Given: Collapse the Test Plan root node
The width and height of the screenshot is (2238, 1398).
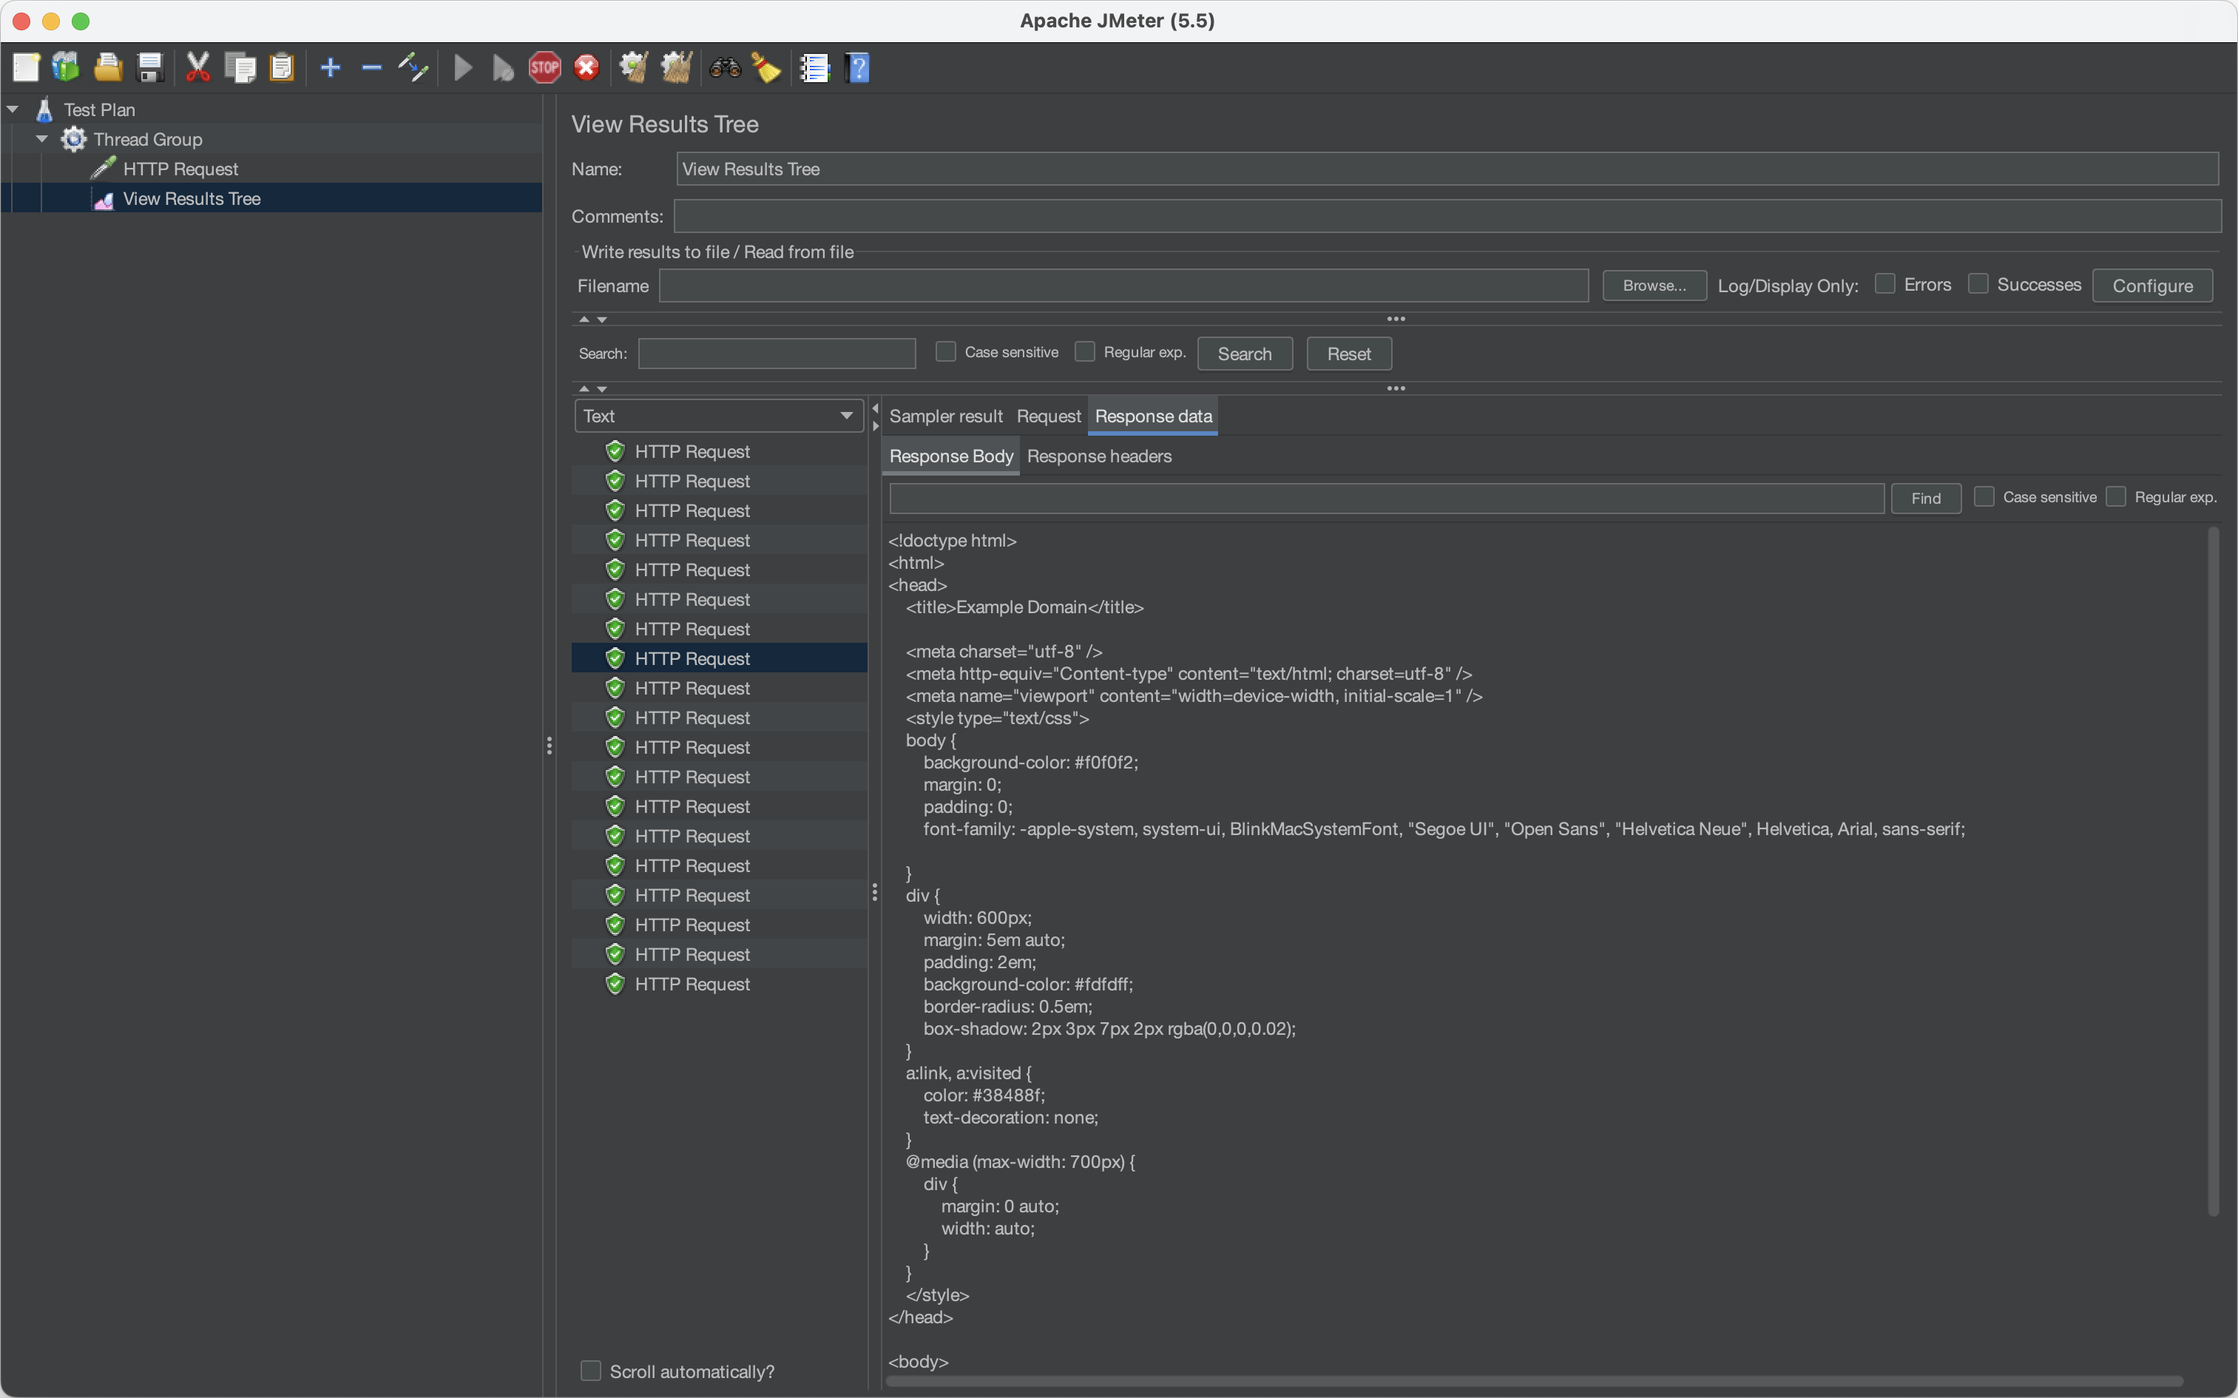Looking at the screenshot, I should (12, 109).
